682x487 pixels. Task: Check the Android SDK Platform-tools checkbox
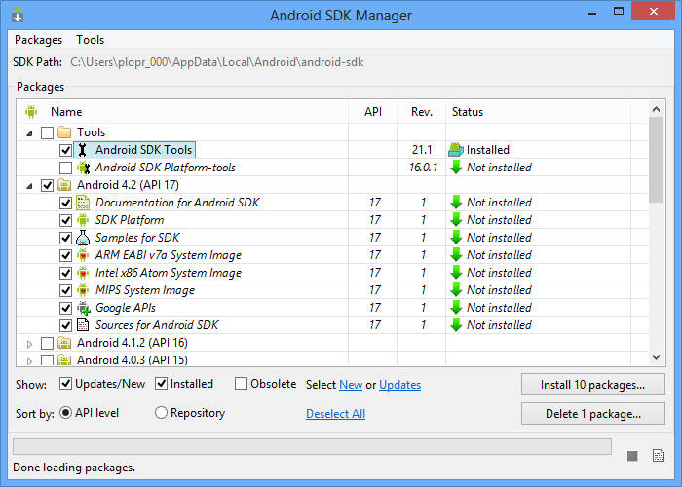[65, 168]
